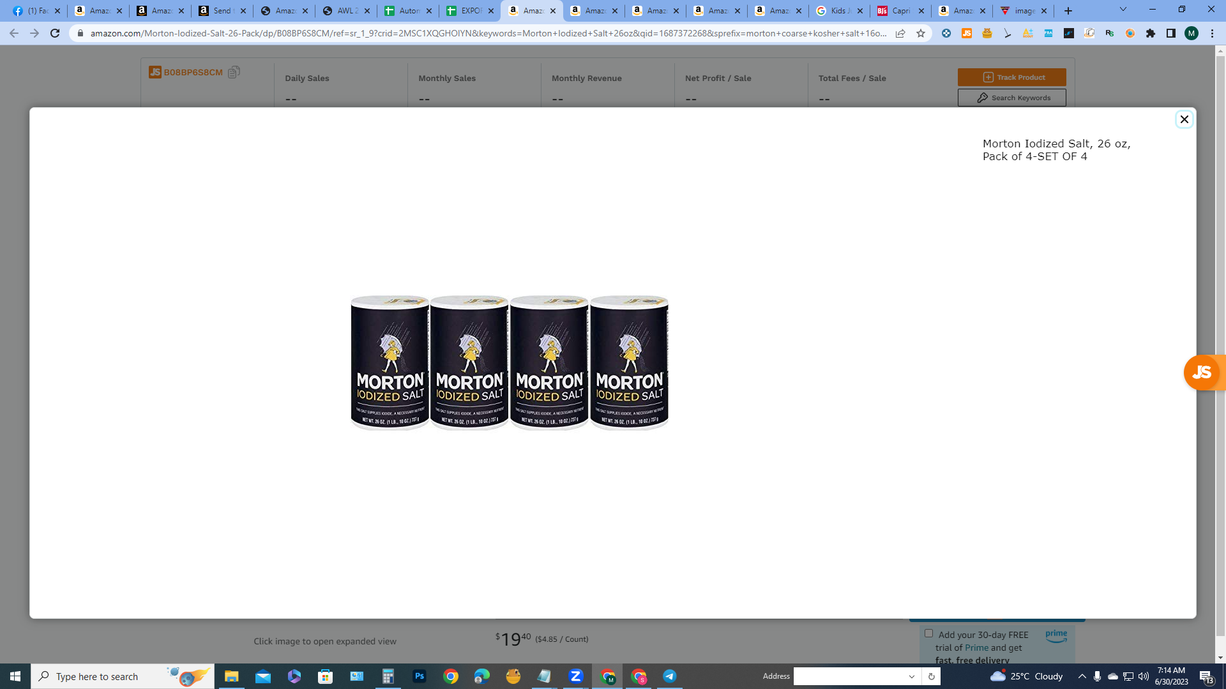Open Telegram from the taskbar

click(669, 676)
